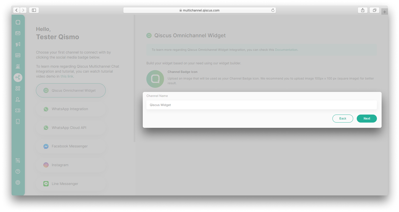Click the Safari share icon

[x=363, y=10]
